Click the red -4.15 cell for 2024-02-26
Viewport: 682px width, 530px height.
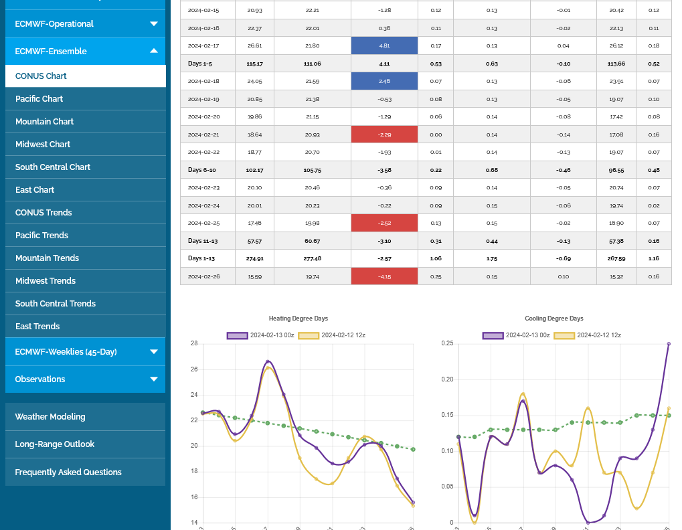(x=384, y=276)
